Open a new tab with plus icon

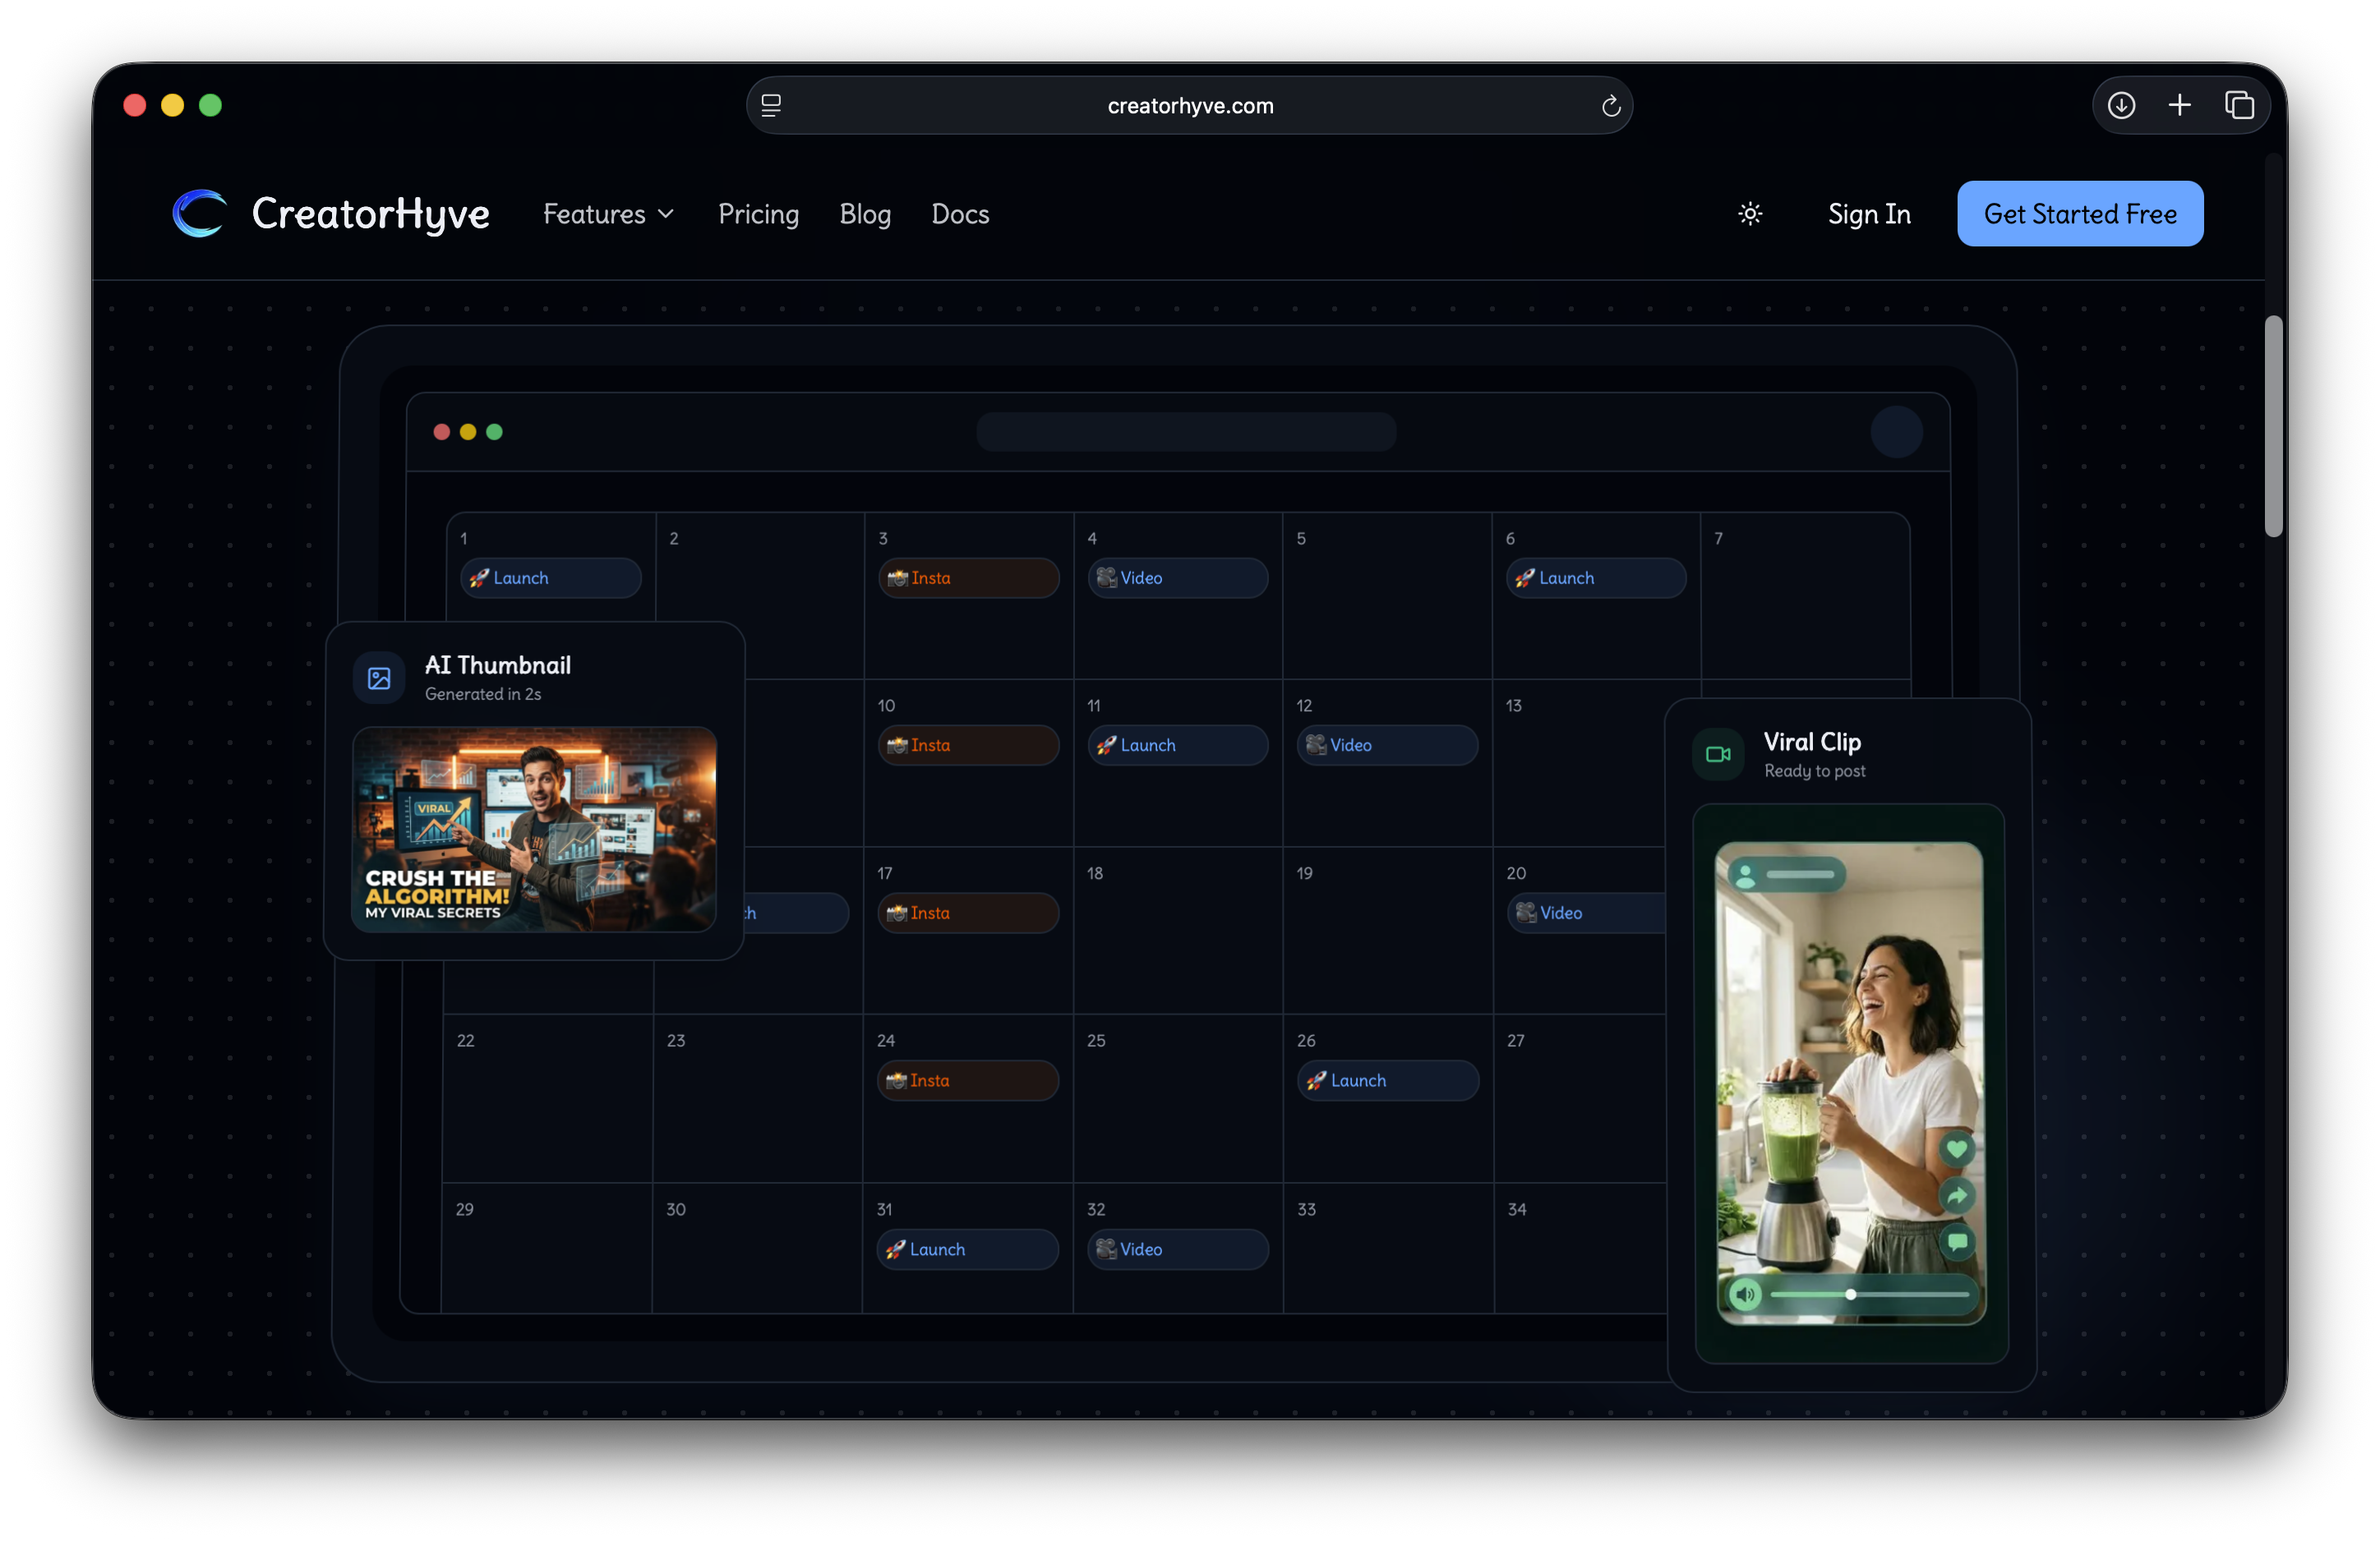tap(2180, 105)
